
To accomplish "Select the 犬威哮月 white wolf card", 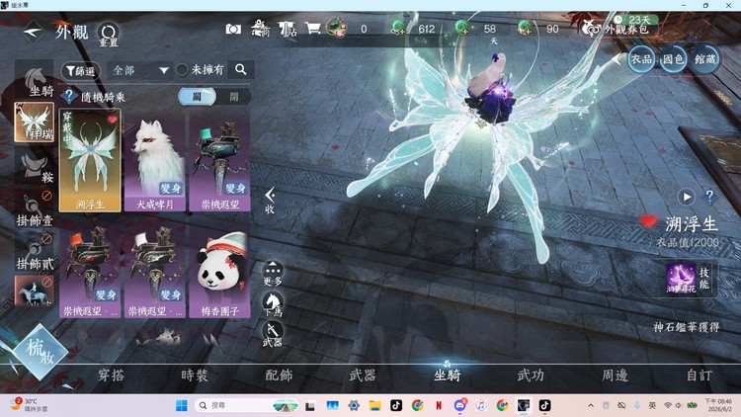I will point(154,161).
